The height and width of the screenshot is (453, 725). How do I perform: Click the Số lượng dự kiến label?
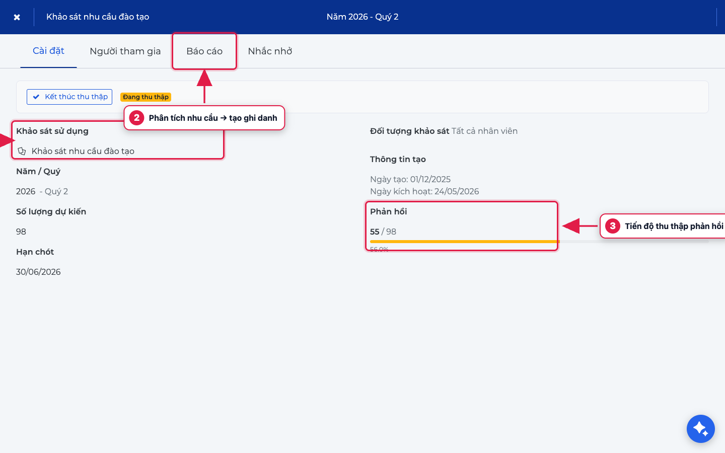pos(51,211)
